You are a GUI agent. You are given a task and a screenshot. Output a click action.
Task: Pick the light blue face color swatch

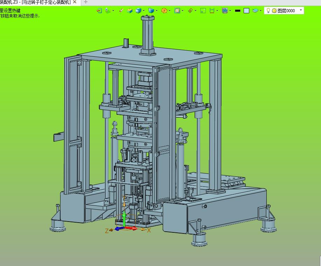[x=246, y=10]
